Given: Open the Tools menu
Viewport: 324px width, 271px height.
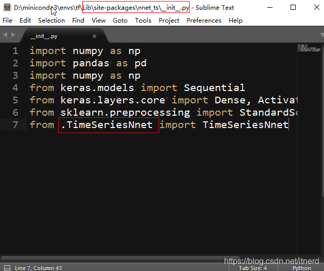Looking at the screenshot, I should pyautogui.click(x=143, y=21).
